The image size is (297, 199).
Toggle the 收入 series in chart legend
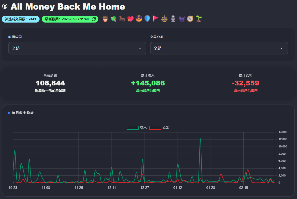[137, 127]
